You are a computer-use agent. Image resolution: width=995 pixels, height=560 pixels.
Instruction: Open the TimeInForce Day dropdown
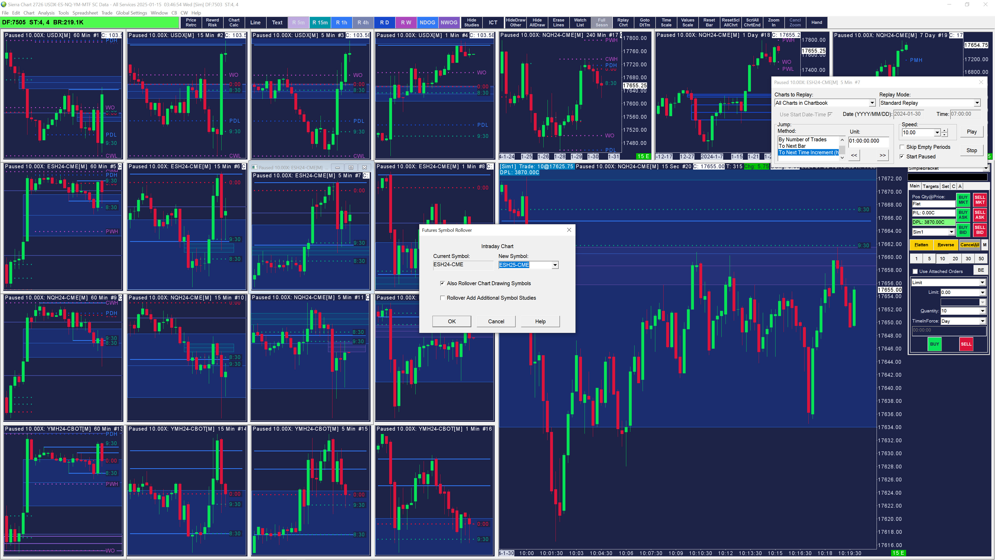(982, 321)
